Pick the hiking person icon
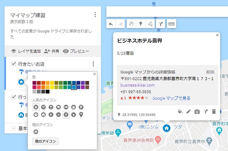228x151 pixels. point(51,115)
